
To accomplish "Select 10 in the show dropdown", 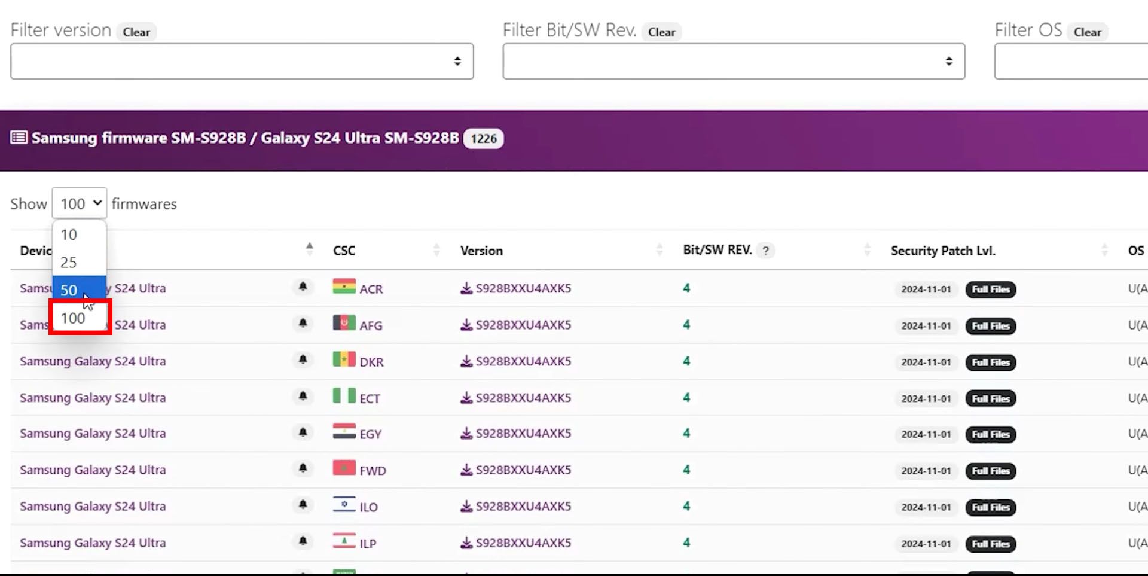I will 80,234.
